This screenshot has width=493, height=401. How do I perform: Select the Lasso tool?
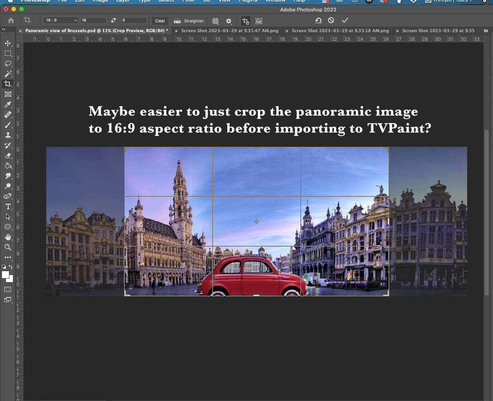point(8,64)
